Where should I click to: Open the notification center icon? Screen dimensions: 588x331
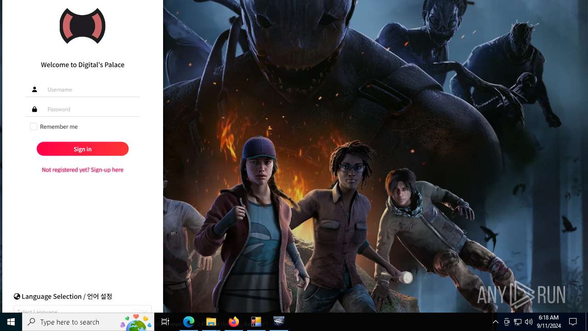[x=573, y=322]
